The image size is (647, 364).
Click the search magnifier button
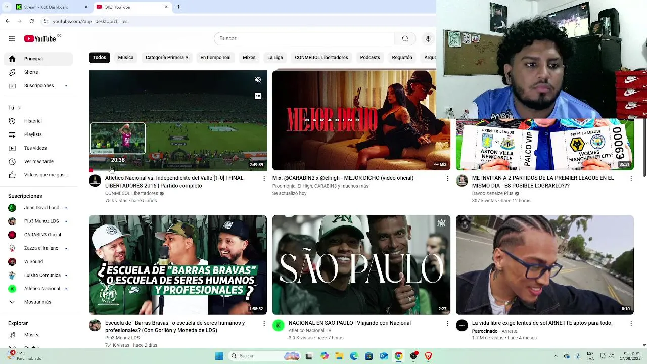coord(405,39)
